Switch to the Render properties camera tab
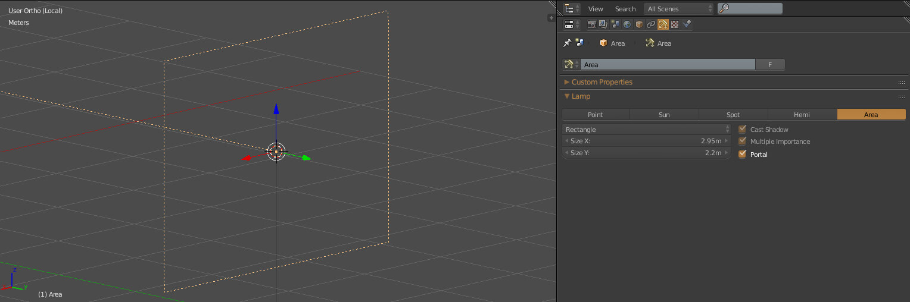Image resolution: width=910 pixels, height=302 pixels. [x=591, y=24]
